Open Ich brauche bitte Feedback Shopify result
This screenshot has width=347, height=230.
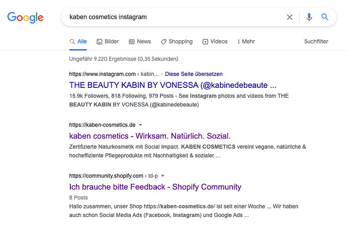155,187
